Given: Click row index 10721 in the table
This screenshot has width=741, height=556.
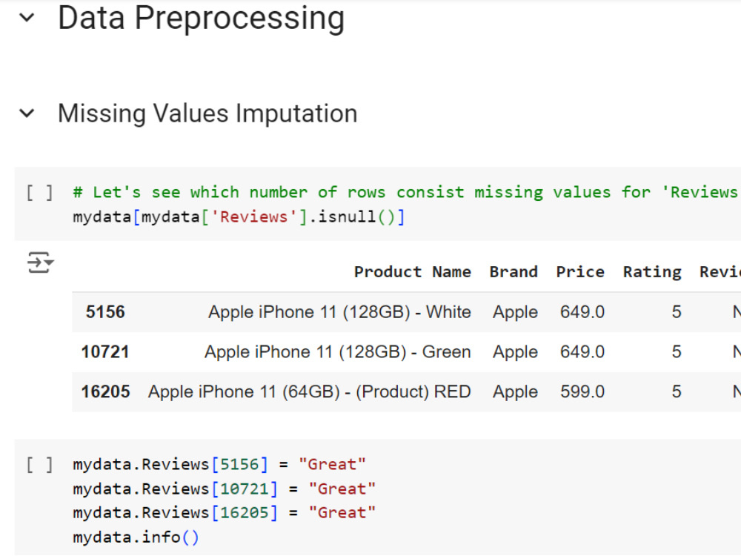Looking at the screenshot, I should (104, 351).
